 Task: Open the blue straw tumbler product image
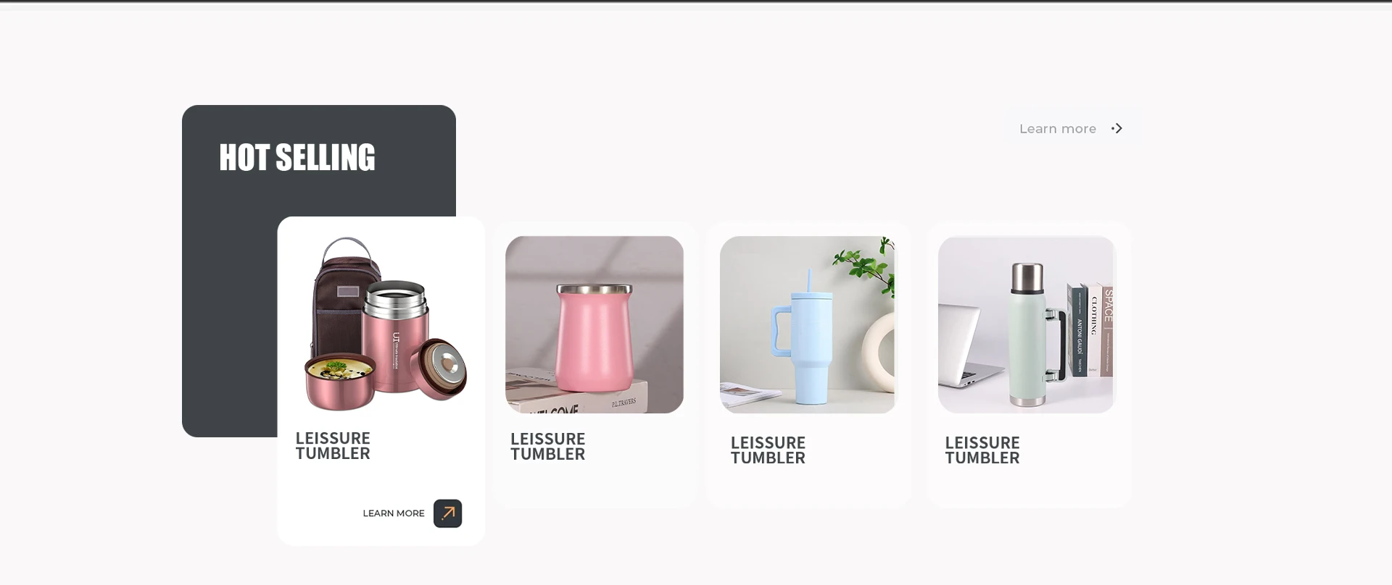pos(807,324)
